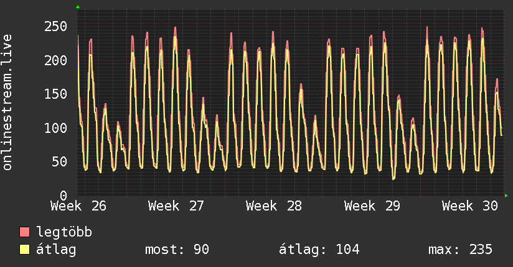Click the green arrow atop y-axis
The width and height of the screenshot is (513, 267).
78,7
